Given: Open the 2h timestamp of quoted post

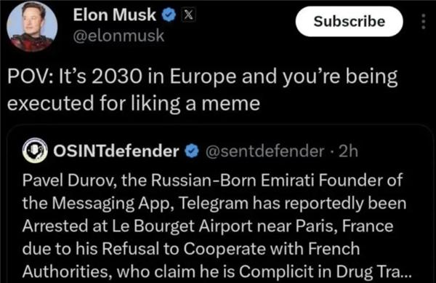Looking at the screenshot, I should tap(348, 151).
